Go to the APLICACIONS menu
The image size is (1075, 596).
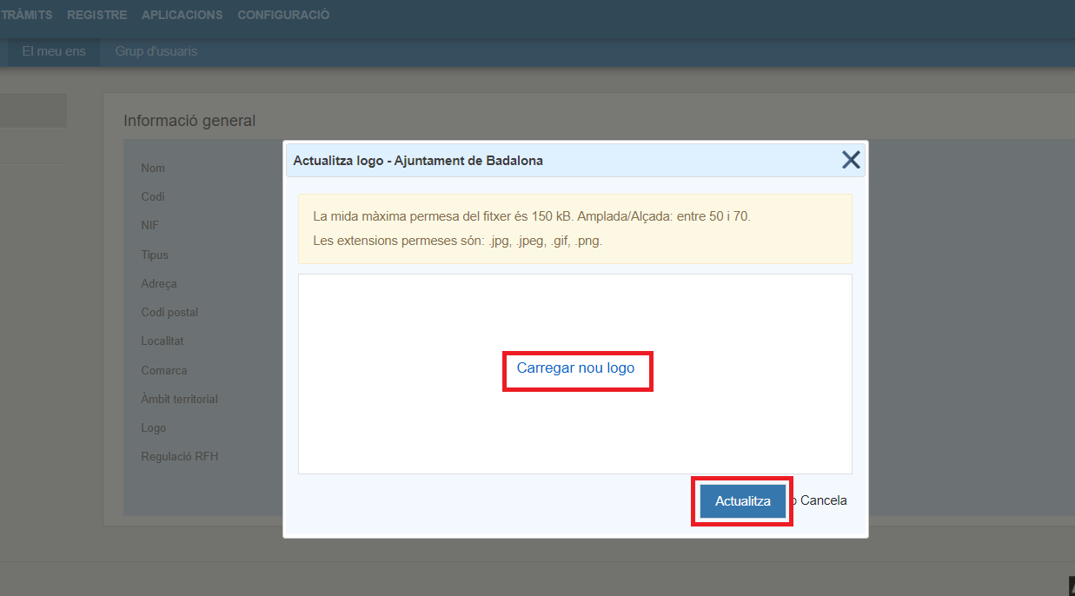pos(182,16)
